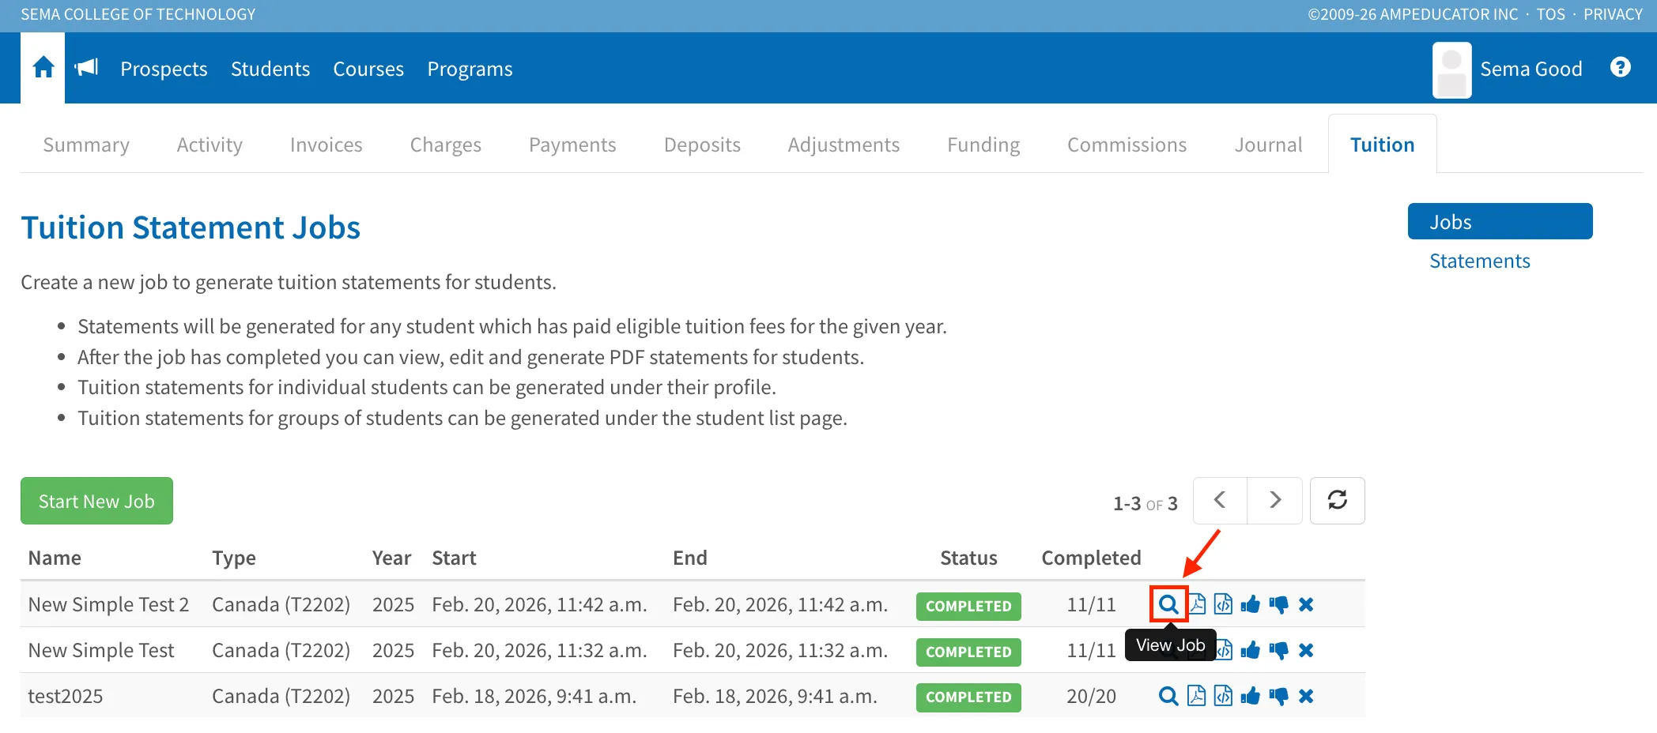1657x733 pixels.
Task: Open the PRIVACY link
Action: click(1613, 14)
